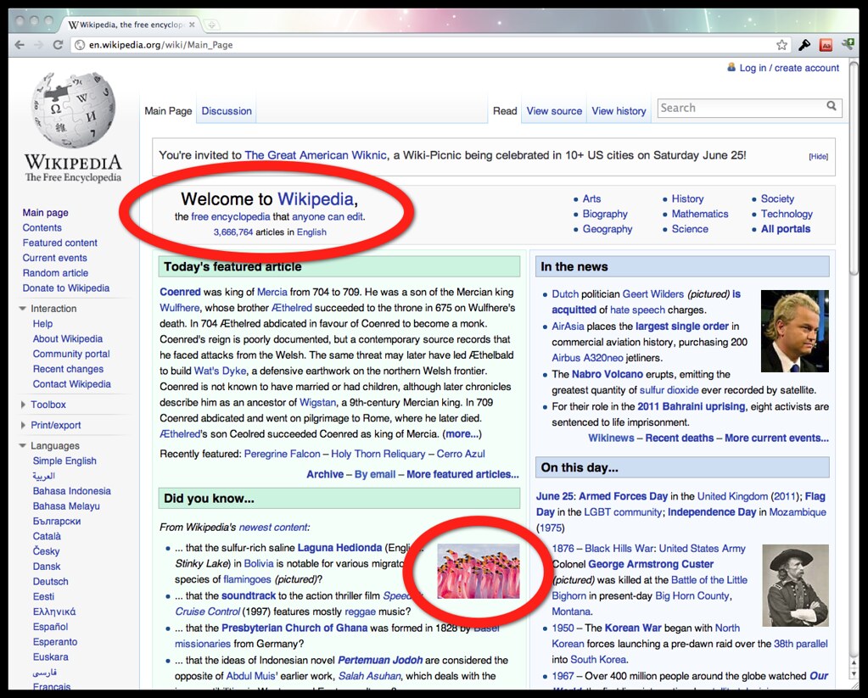Open a new browser tab
The width and height of the screenshot is (868, 698).
[x=210, y=25]
